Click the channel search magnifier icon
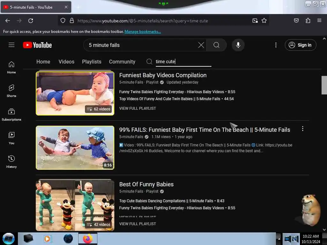 pos(149,62)
